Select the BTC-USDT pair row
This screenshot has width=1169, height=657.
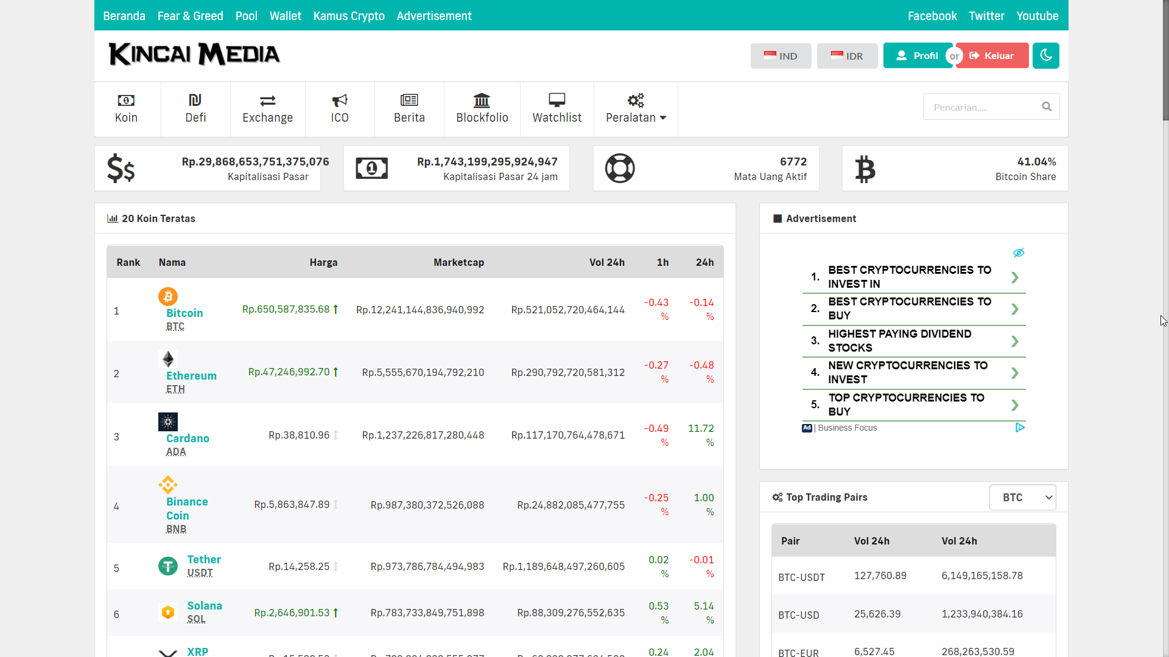pos(913,576)
